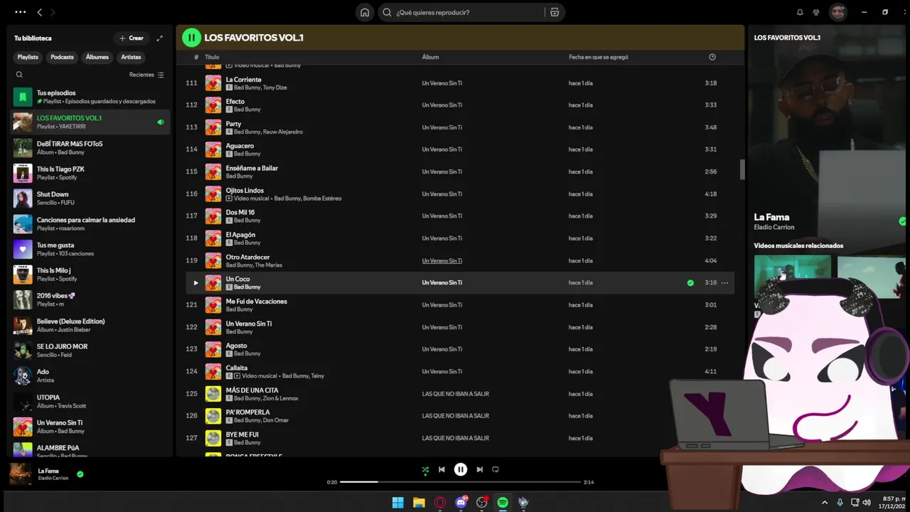Open the Browse icon beside search

tap(555, 12)
